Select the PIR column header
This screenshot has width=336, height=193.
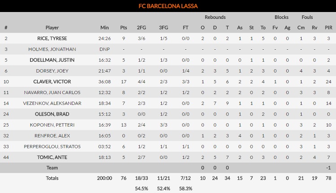(328, 28)
